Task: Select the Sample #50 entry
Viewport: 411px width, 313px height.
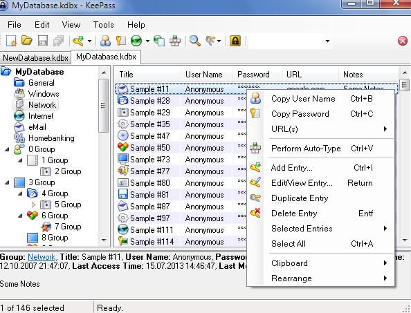Action: click(x=150, y=148)
